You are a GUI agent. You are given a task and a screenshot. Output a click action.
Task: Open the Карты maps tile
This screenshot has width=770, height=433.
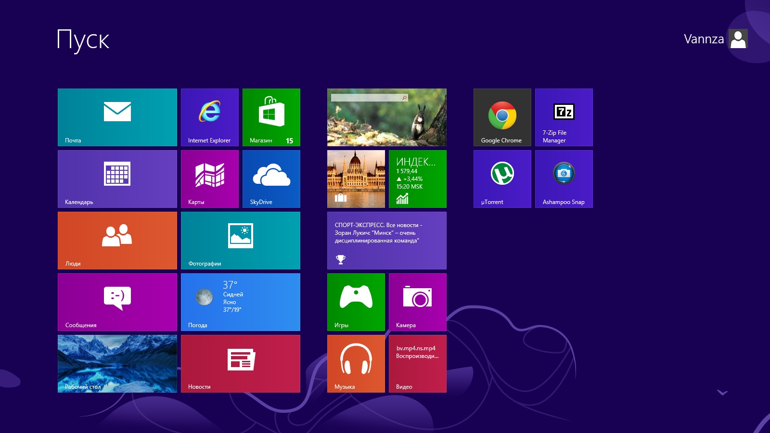tap(209, 178)
